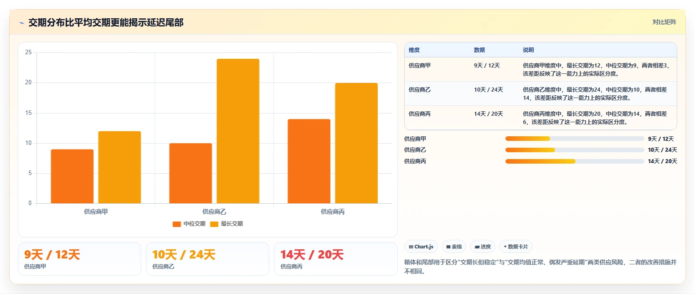695x294 pixels.
Task: Click the 供应商丙 x-axis label on the chart
Action: (333, 211)
